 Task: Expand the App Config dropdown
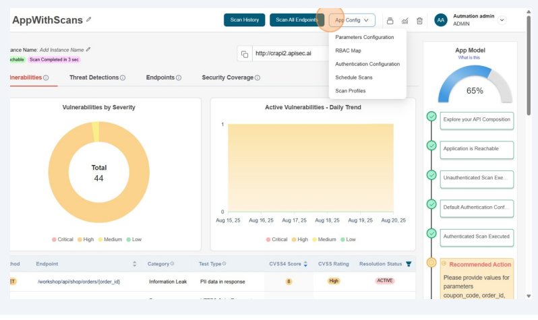tap(352, 20)
